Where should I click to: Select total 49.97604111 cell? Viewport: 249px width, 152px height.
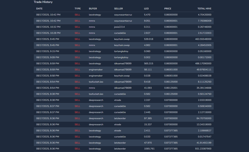(x=204, y=70)
